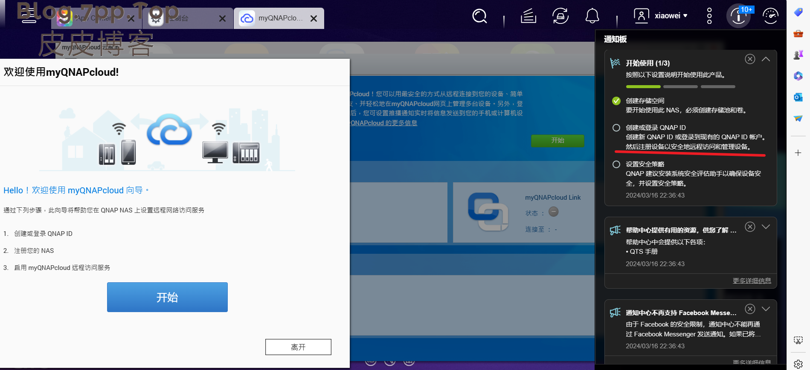Click the 创建存储空间 completed check

point(616,101)
